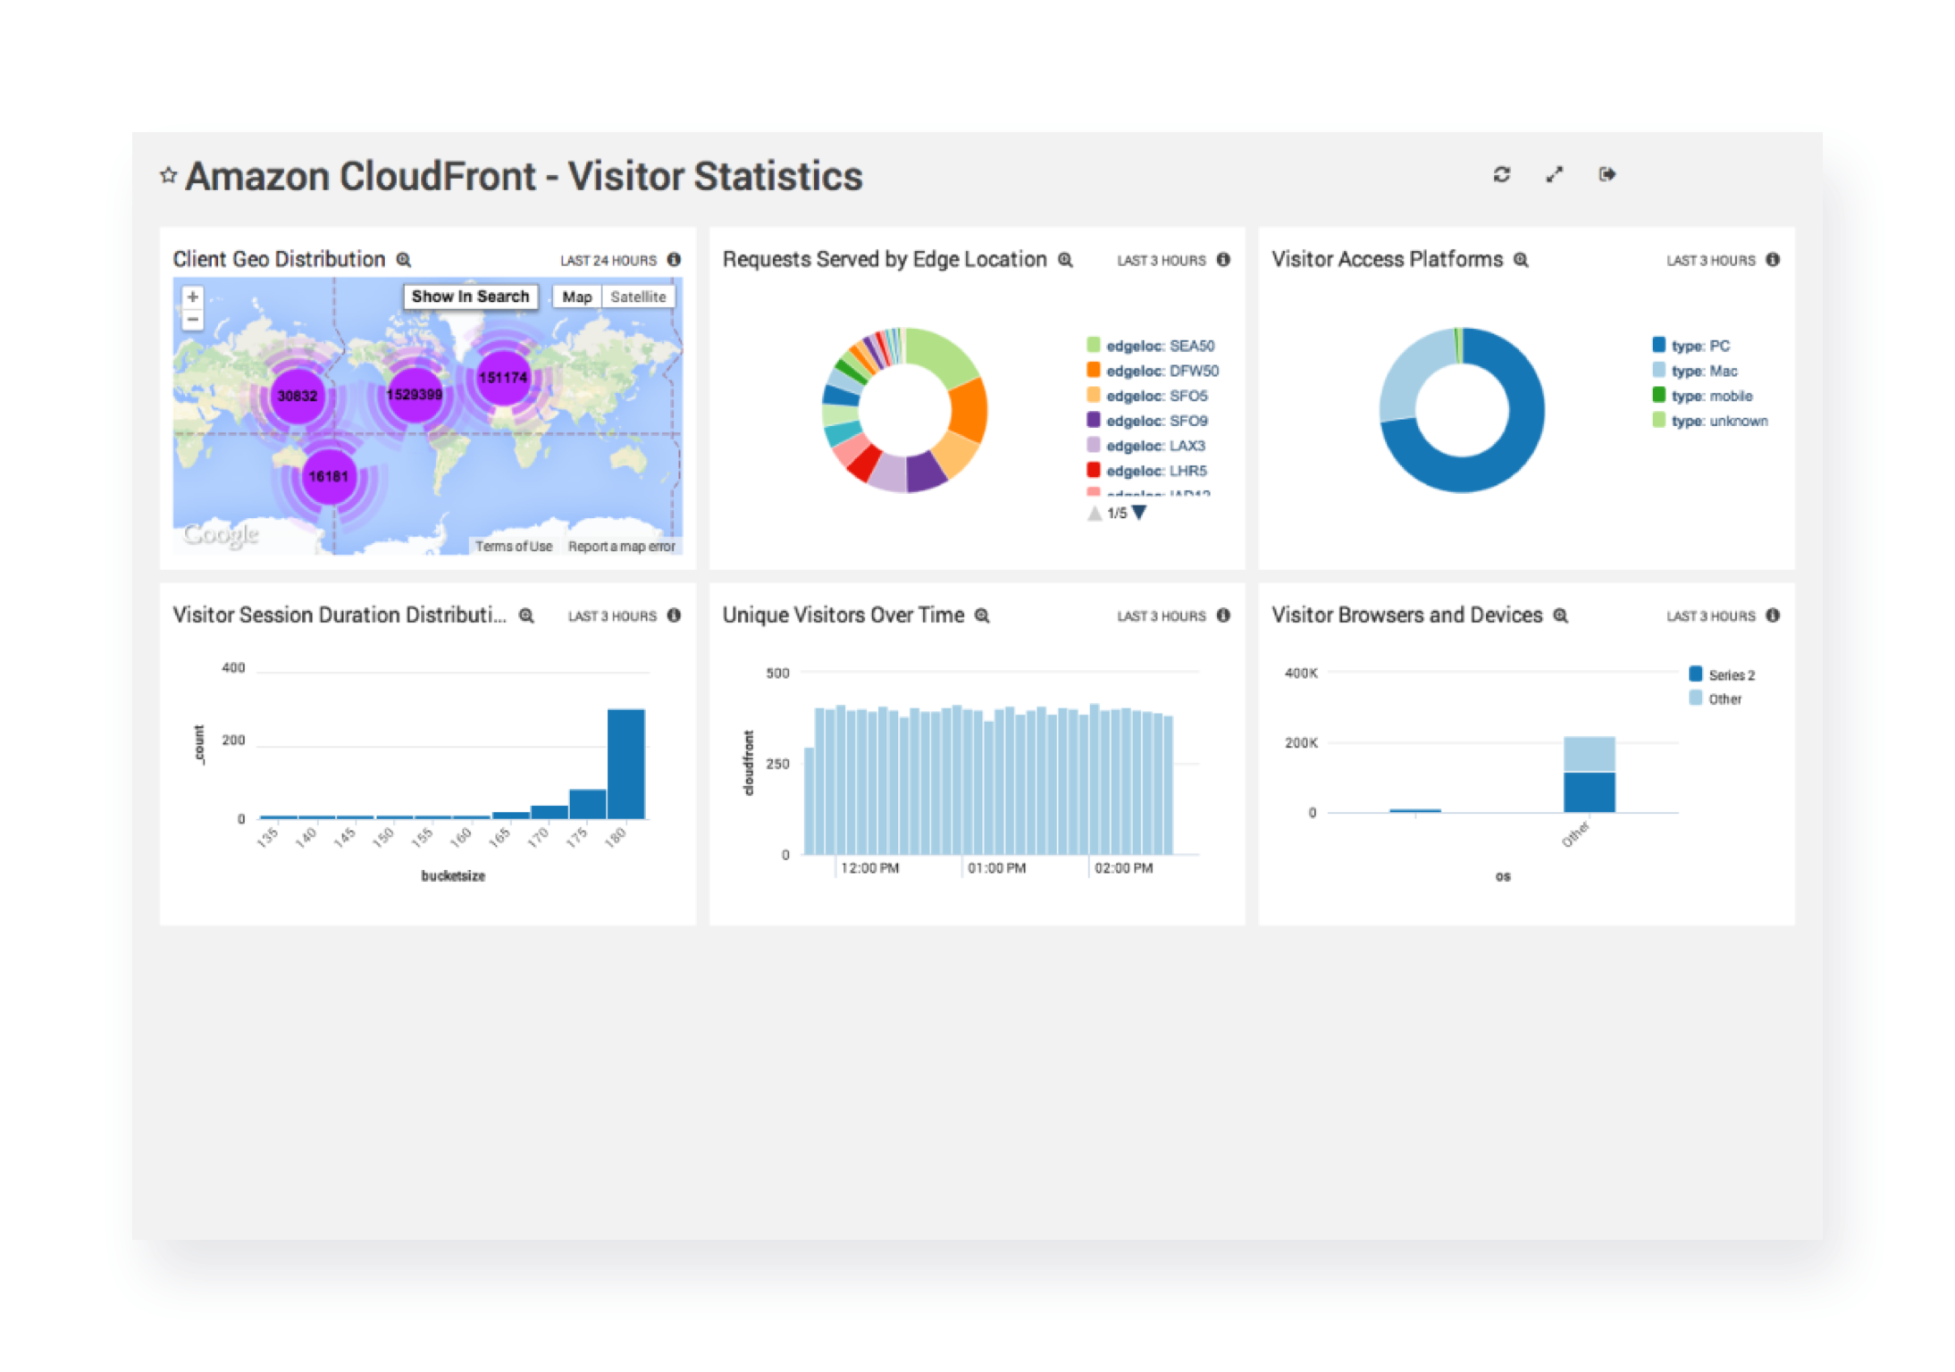The width and height of the screenshot is (1955, 1372).
Task: Show info for Visitor Session Duration panel
Action: [675, 615]
